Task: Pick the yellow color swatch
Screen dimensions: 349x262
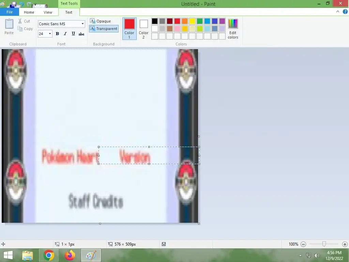Action: (x=192, y=21)
